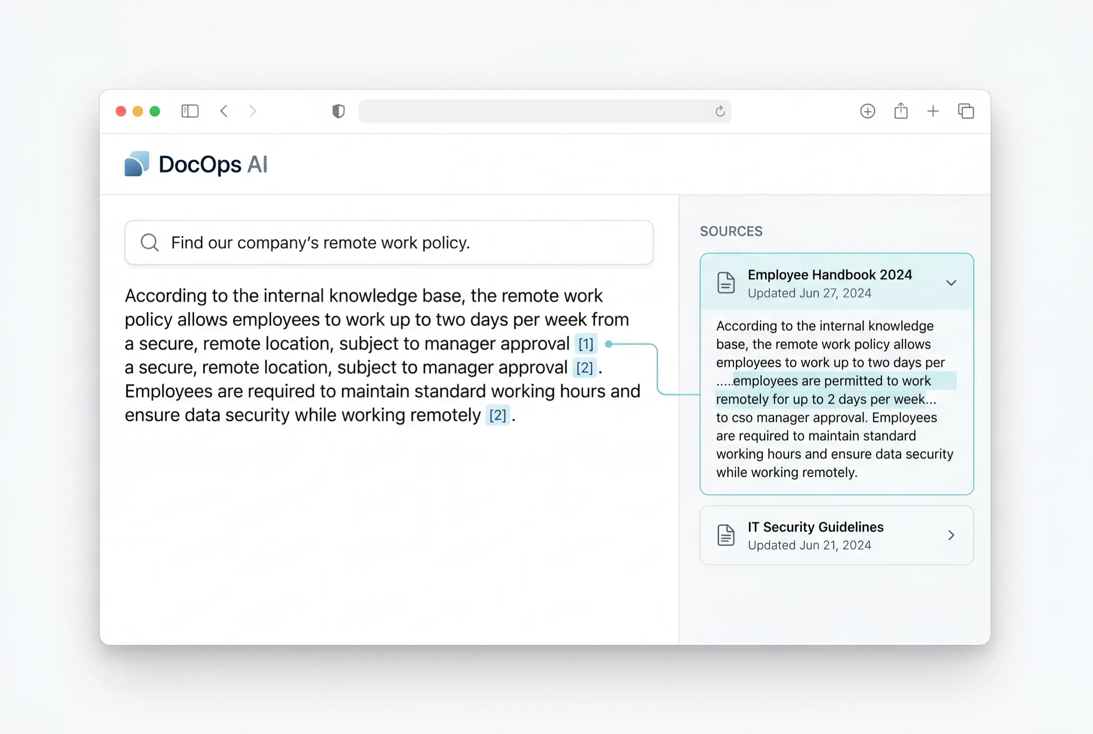Click the Employee Handbook 2024 document icon
The image size is (1093, 734).
click(x=725, y=283)
